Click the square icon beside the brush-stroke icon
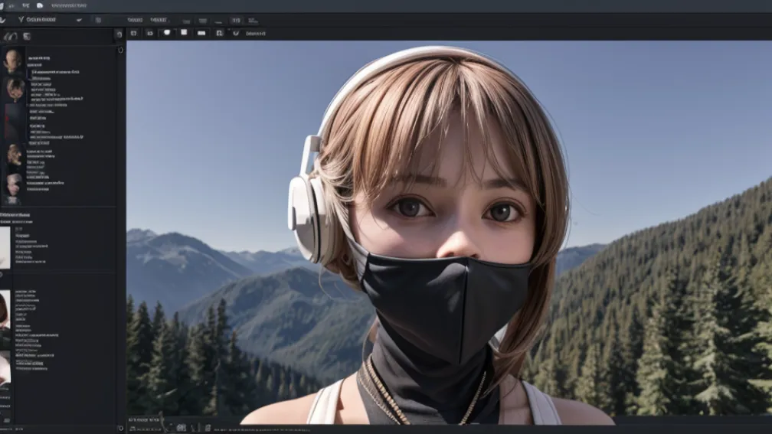772x434 pixels. pos(26,36)
